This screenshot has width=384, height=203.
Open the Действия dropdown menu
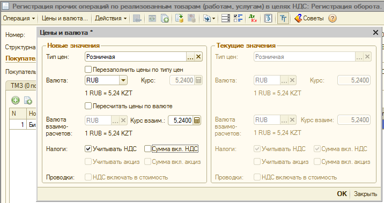tap(110, 18)
